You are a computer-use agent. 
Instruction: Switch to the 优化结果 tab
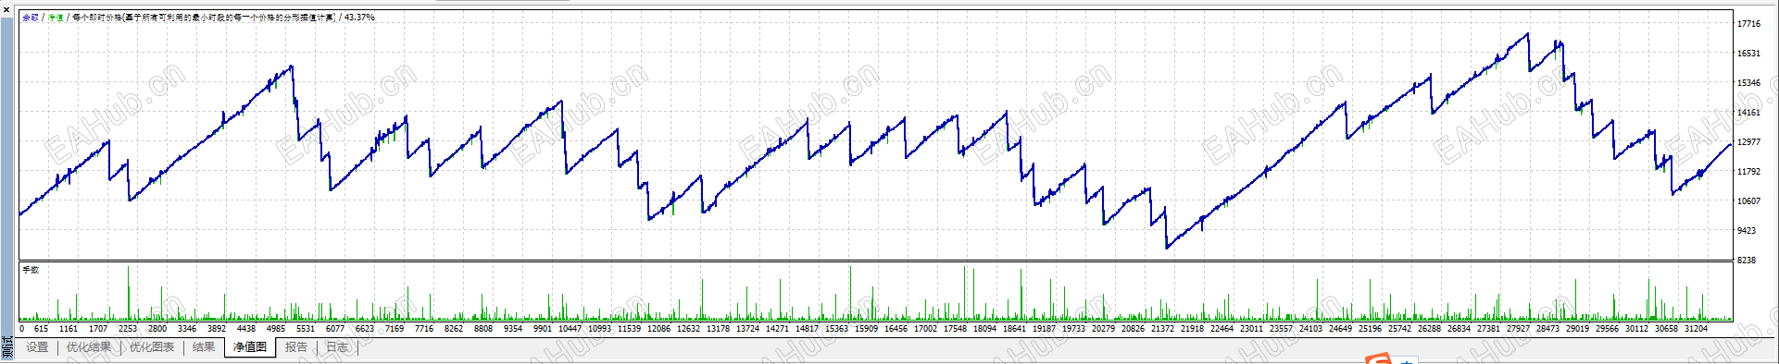coord(89,347)
